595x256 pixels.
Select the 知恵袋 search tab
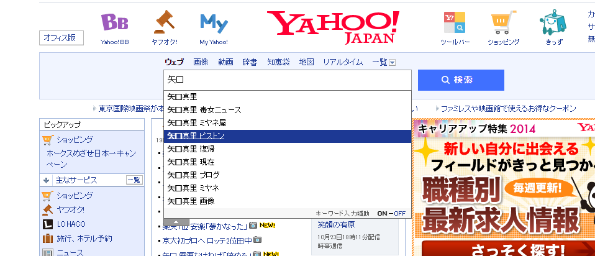coord(278,62)
